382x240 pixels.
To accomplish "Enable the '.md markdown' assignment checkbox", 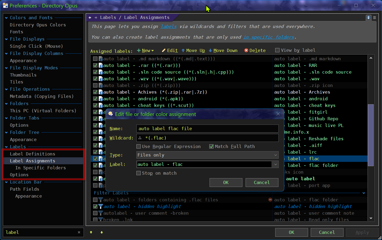I will click(95, 59).
